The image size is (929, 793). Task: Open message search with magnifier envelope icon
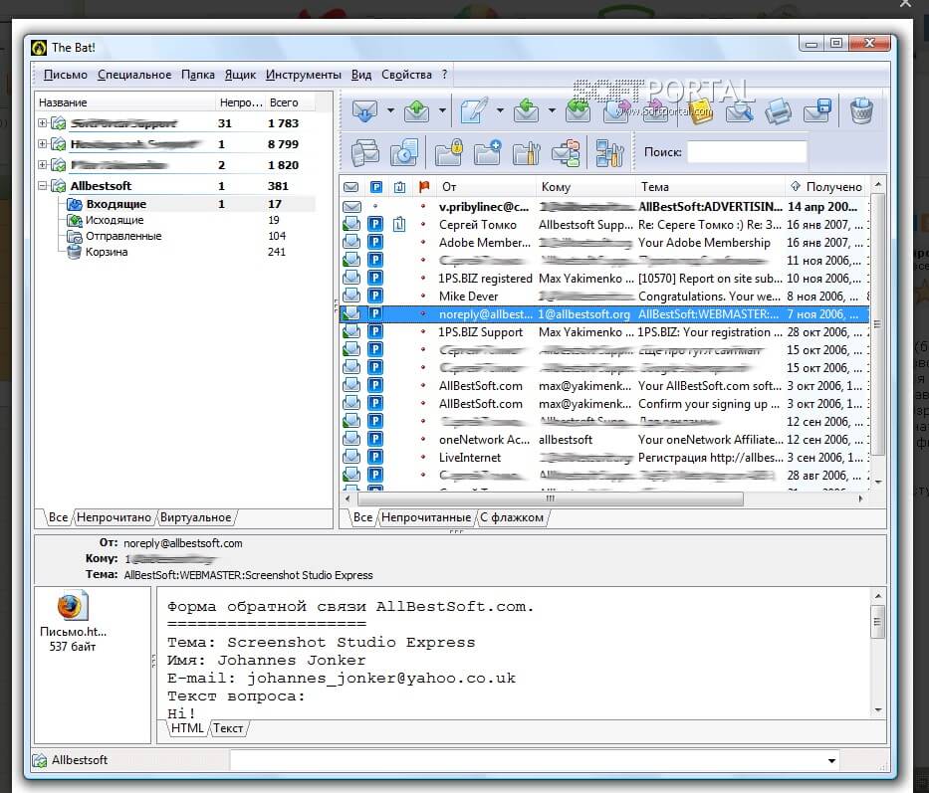(740, 111)
